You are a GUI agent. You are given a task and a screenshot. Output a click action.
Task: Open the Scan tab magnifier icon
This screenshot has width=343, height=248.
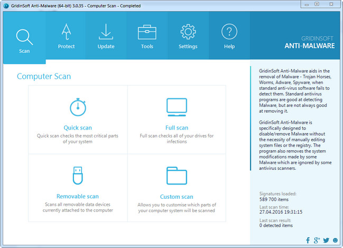tap(24, 37)
